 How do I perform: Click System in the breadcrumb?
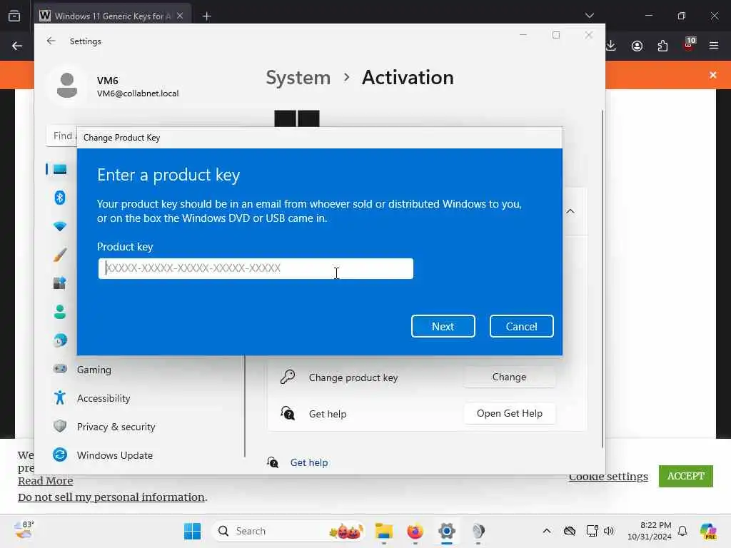[298, 77]
